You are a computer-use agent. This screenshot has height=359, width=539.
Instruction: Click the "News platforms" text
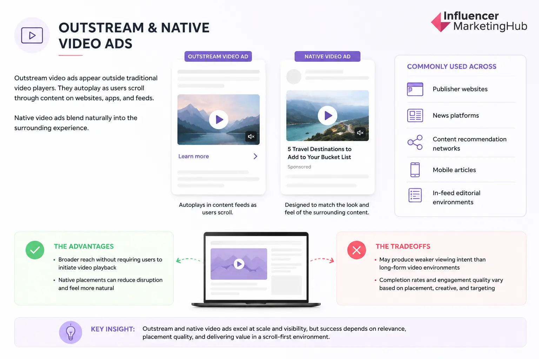(456, 115)
